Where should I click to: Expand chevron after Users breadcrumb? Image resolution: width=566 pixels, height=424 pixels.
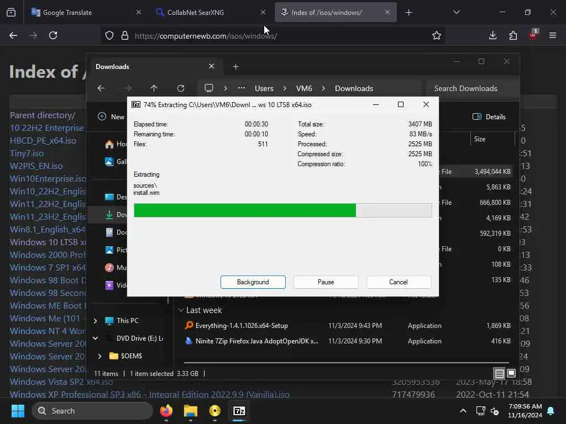285,88
